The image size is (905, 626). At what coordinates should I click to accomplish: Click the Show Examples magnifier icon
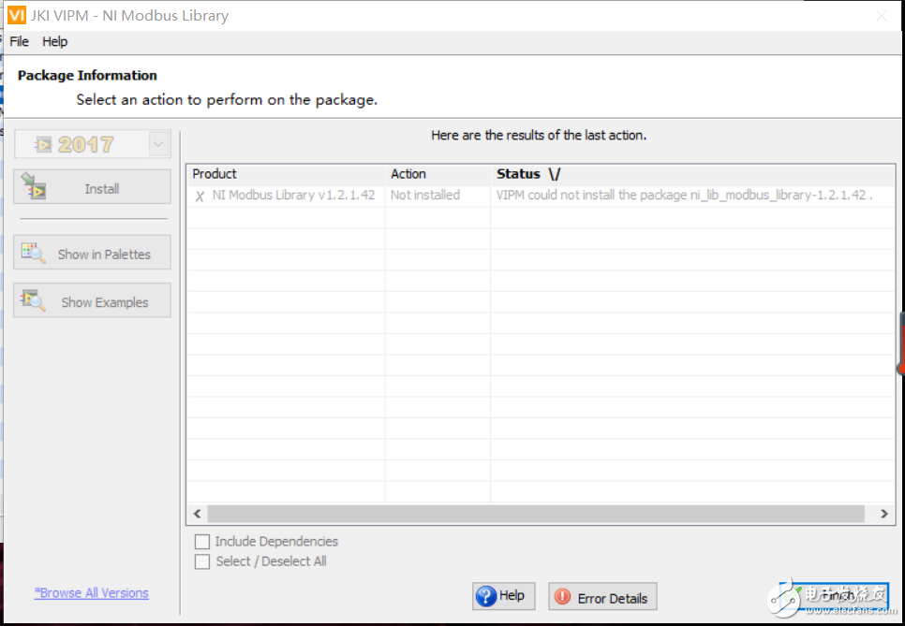pyautogui.click(x=33, y=300)
